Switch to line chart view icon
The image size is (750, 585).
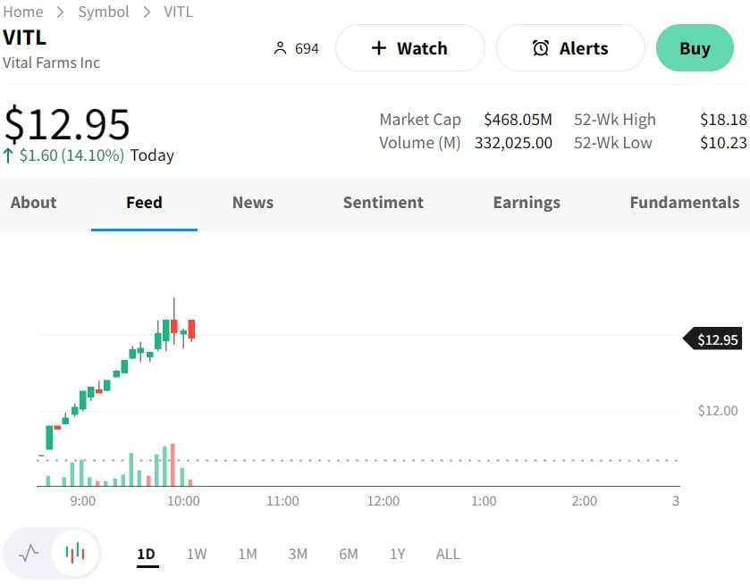point(29,553)
